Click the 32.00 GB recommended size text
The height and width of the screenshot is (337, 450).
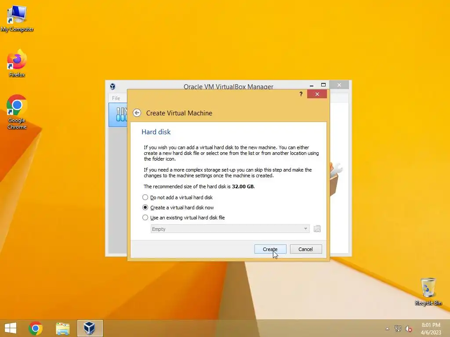tap(243, 186)
